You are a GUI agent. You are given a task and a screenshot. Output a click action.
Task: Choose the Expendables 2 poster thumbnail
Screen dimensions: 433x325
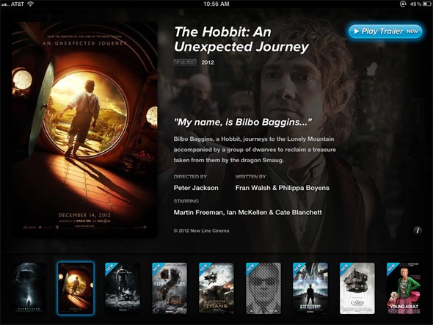170,288
